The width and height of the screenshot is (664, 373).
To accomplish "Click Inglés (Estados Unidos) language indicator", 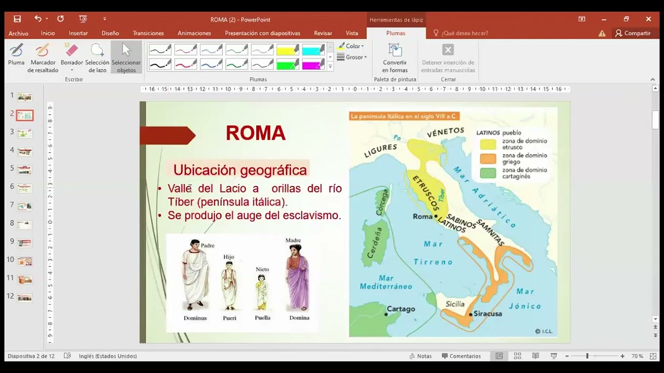I will 108,356.
